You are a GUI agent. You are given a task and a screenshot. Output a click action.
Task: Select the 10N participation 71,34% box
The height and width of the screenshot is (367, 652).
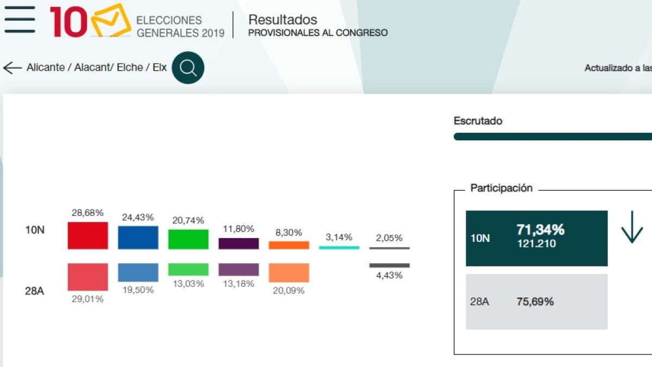click(x=537, y=238)
